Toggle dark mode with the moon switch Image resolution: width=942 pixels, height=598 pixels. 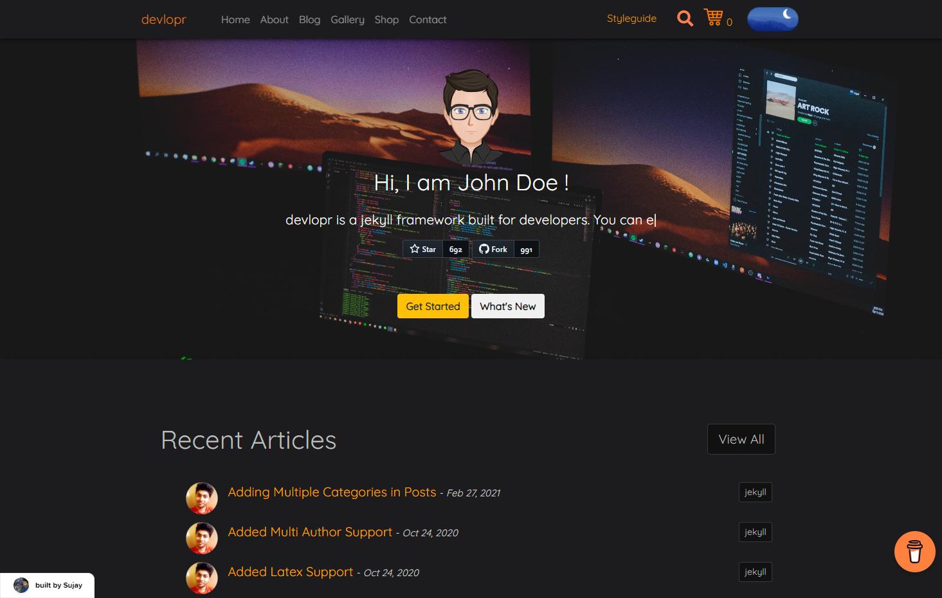[772, 19]
